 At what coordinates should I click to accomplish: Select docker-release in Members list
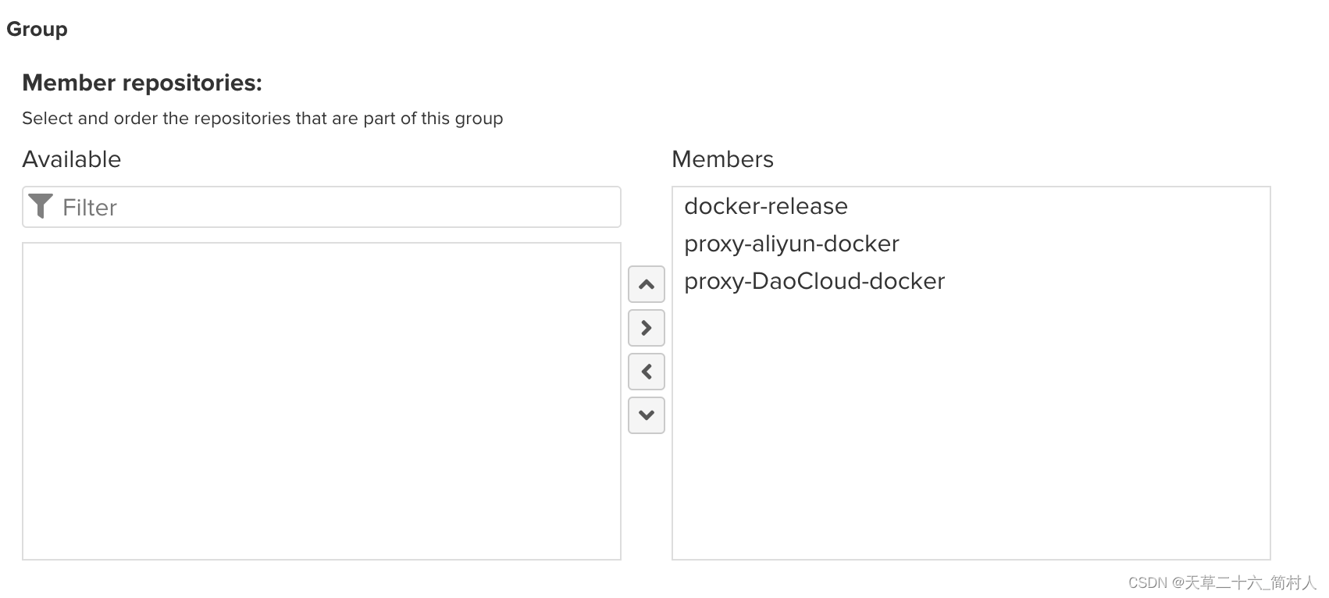point(971,206)
